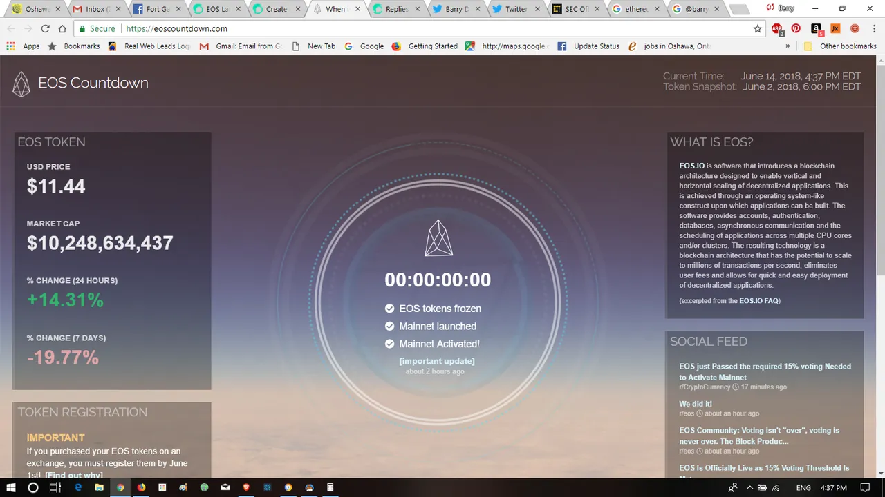Click the [important update] link
Viewport: 885px width, 497px height.
click(437, 361)
